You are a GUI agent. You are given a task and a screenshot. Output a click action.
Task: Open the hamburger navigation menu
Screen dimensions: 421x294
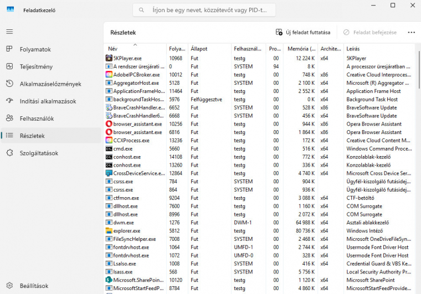point(9,32)
